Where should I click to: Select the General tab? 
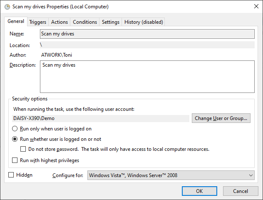16,22
